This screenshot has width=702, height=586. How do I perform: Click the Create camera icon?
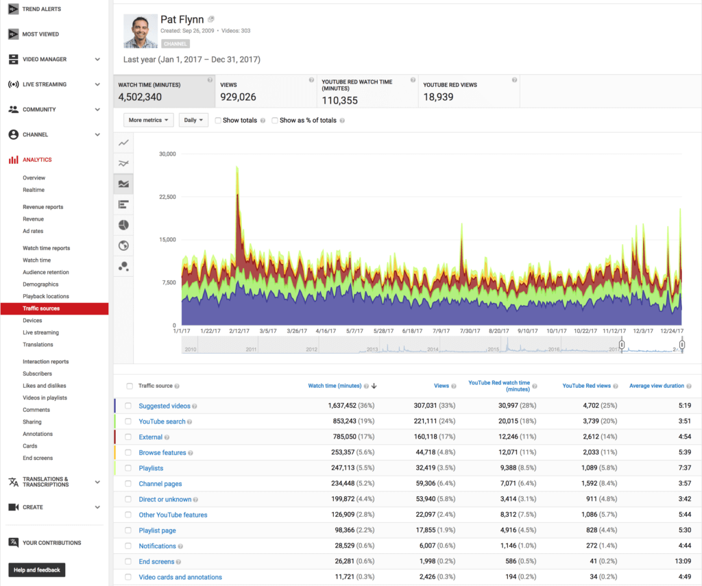click(x=14, y=507)
